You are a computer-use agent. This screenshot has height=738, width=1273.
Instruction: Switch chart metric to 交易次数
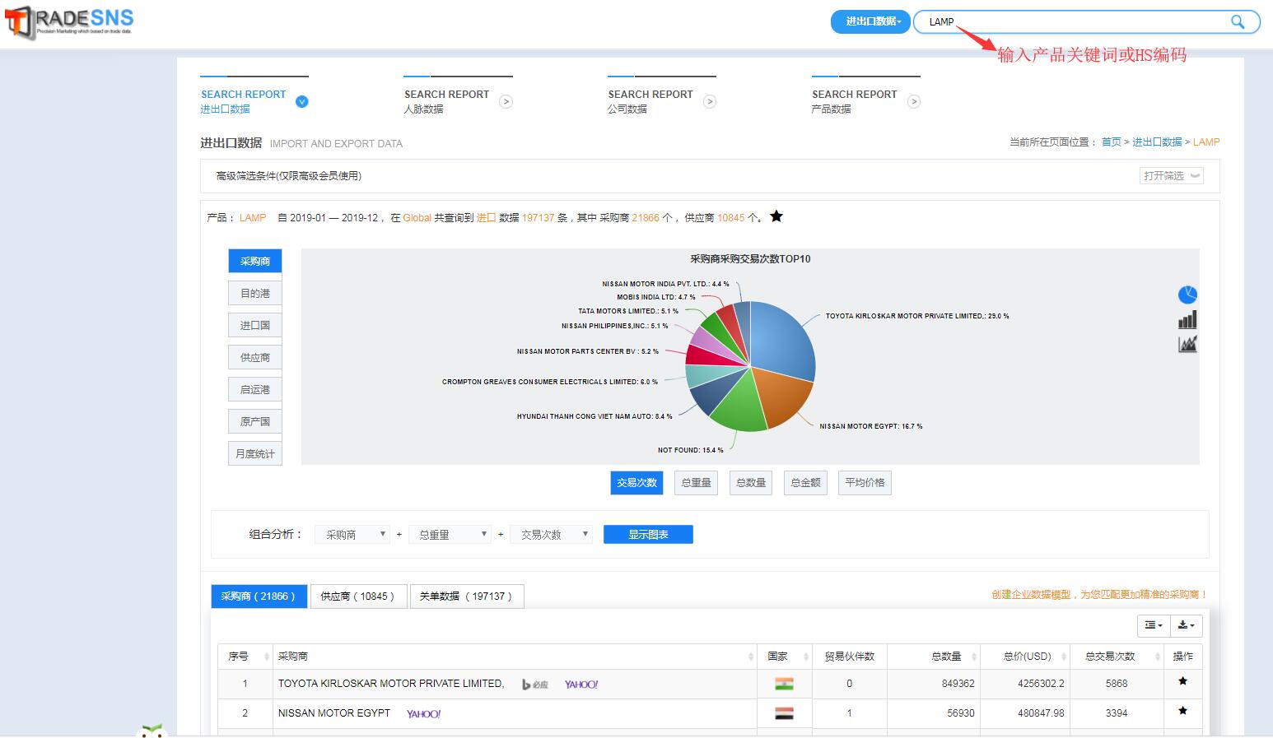click(x=637, y=483)
